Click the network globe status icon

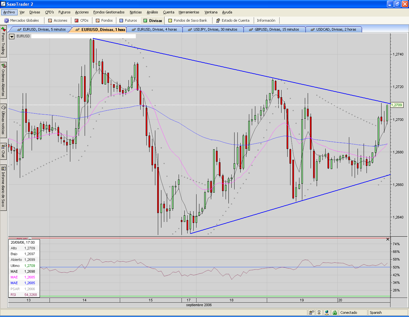pyautogui.click(x=327, y=313)
